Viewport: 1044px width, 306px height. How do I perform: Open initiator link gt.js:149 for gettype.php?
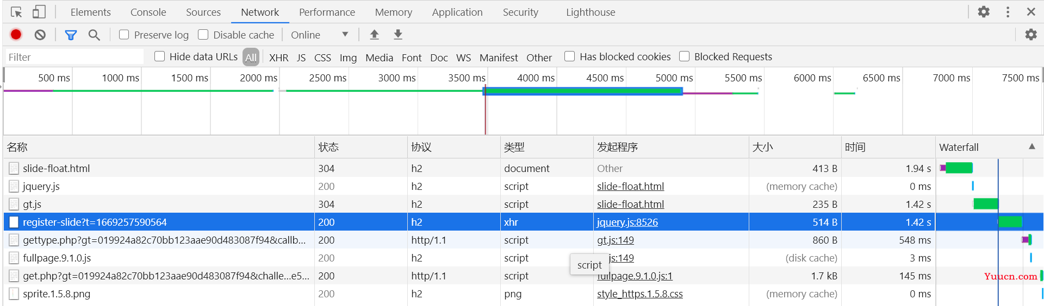click(x=615, y=240)
